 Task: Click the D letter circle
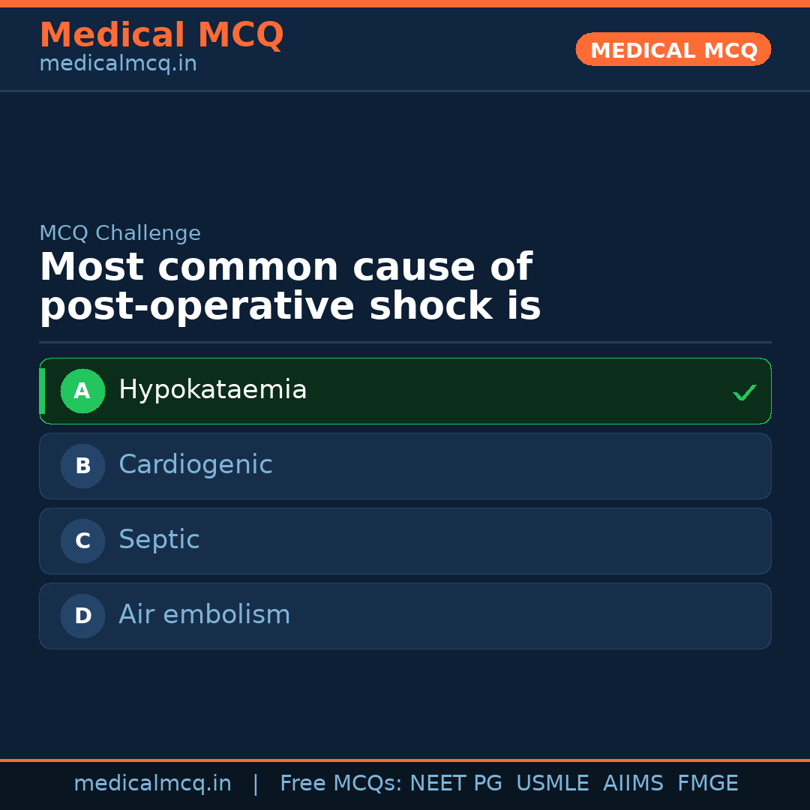(x=82, y=616)
